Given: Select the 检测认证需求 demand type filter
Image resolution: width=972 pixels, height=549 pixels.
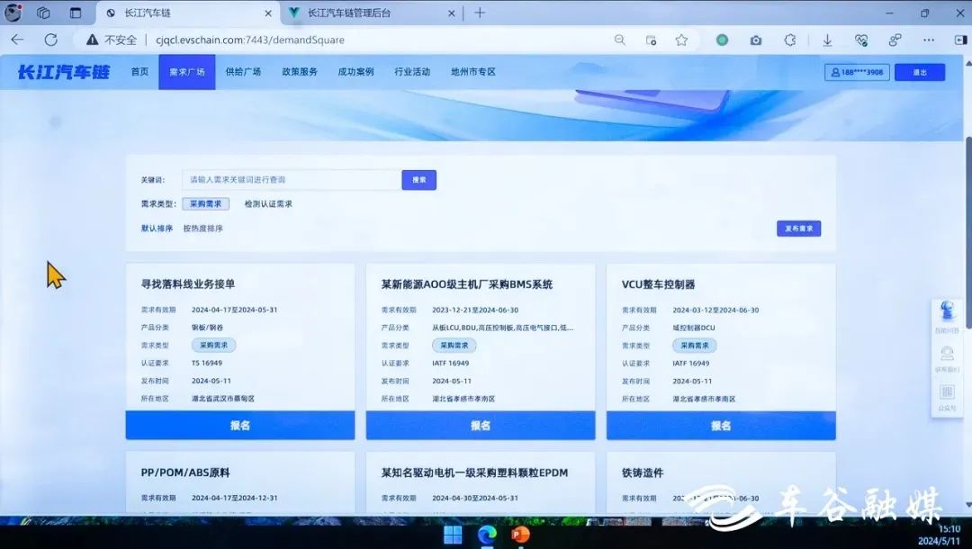Looking at the screenshot, I should click(268, 204).
